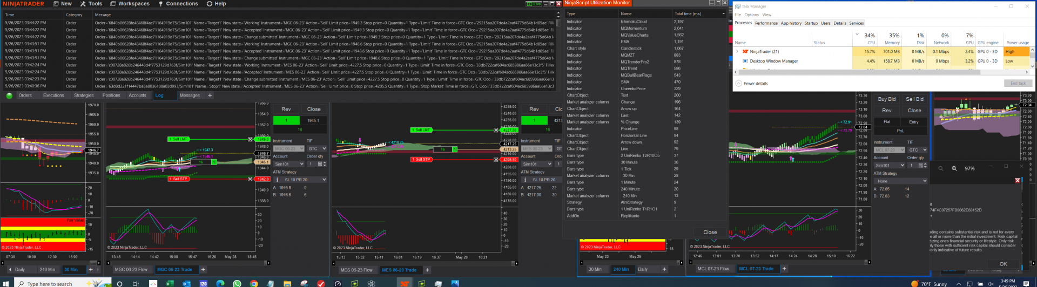Confirm the risk disclaimer with OK
1037x287 pixels.
click(x=1003, y=264)
